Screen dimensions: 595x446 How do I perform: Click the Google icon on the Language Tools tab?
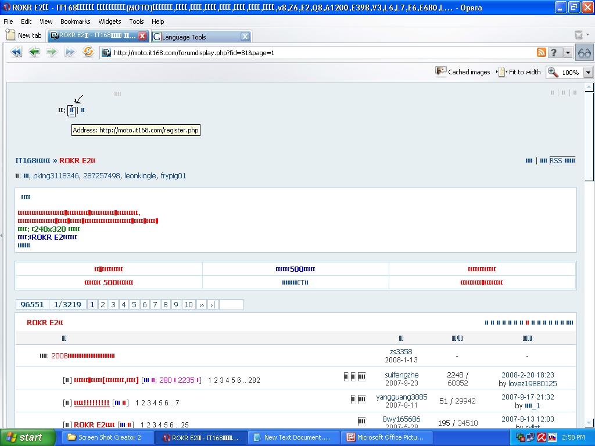157,37
